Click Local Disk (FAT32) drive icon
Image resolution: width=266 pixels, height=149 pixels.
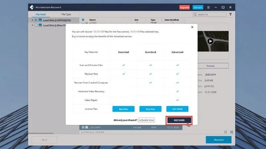click(x=40, y=20)
